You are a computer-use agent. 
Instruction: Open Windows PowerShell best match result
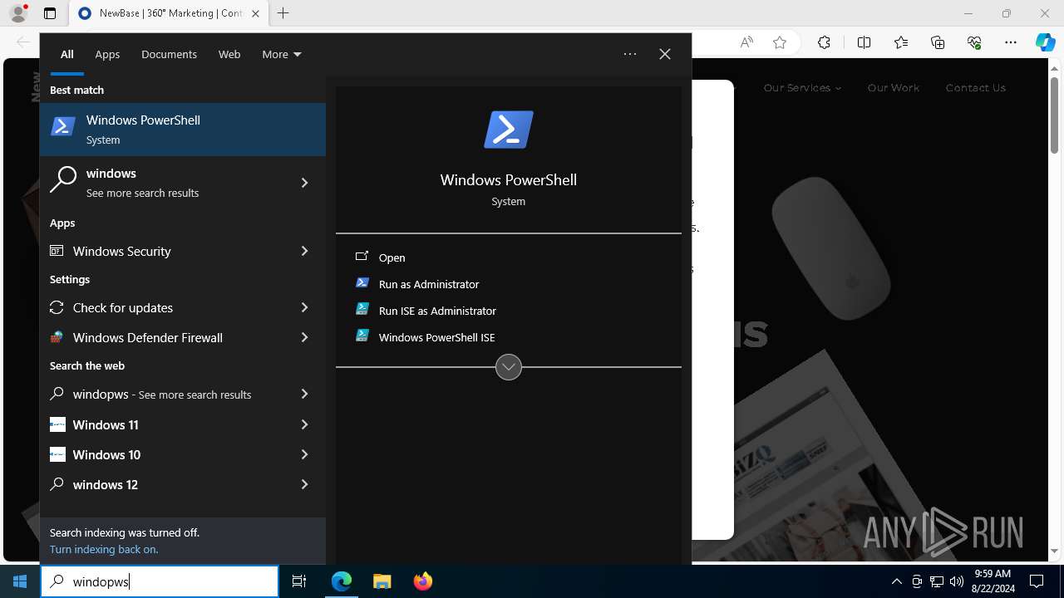click(183, 130)
